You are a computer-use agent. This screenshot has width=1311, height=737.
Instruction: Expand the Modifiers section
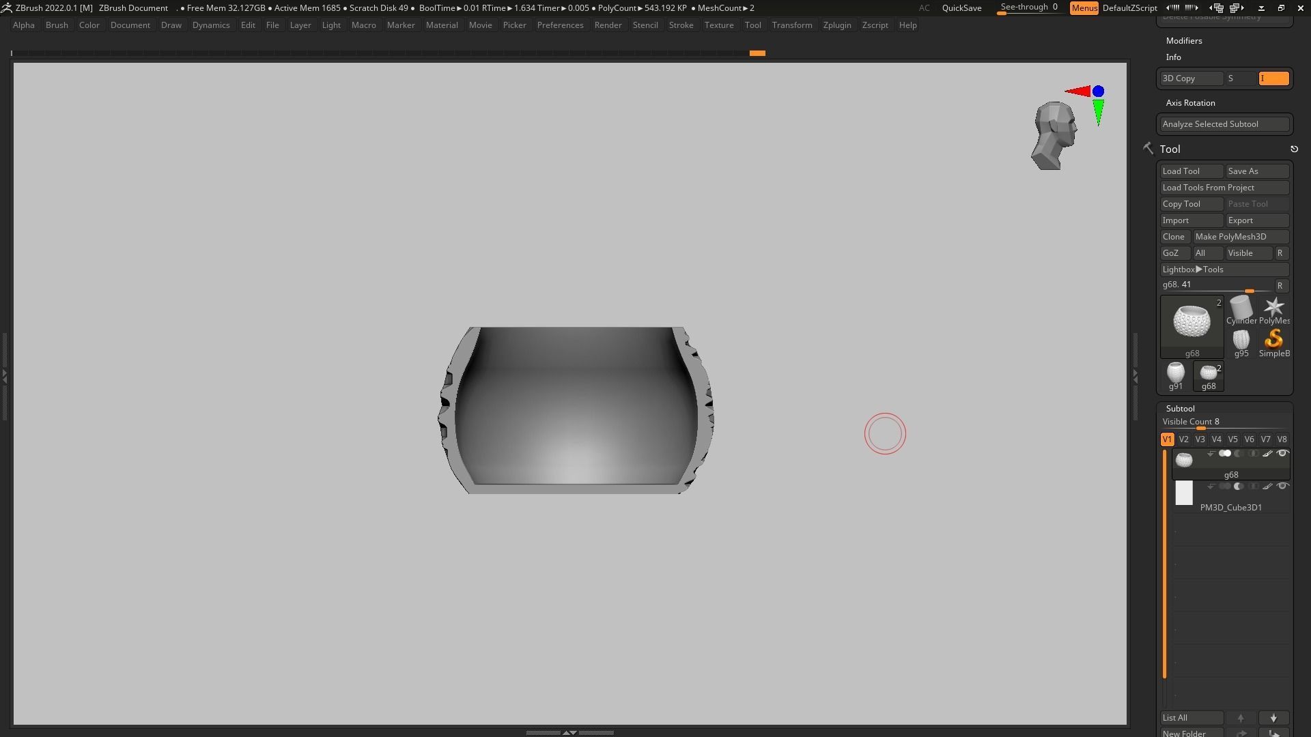tap(1184, 41)
